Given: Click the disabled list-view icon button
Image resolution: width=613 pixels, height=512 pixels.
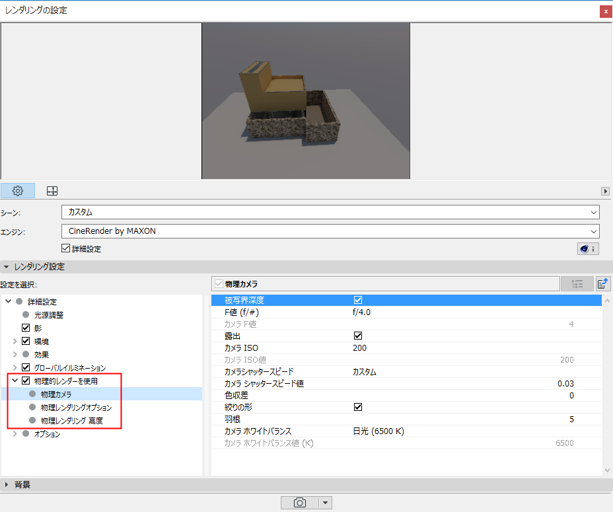Looking at the screenshot, I should coord(577,283).
